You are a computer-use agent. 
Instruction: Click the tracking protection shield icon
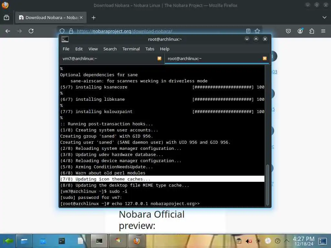[62, 31]
